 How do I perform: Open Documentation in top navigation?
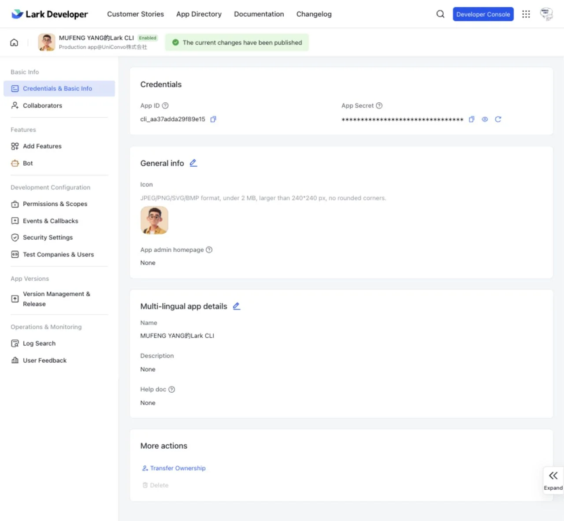[x=259, y=14]
